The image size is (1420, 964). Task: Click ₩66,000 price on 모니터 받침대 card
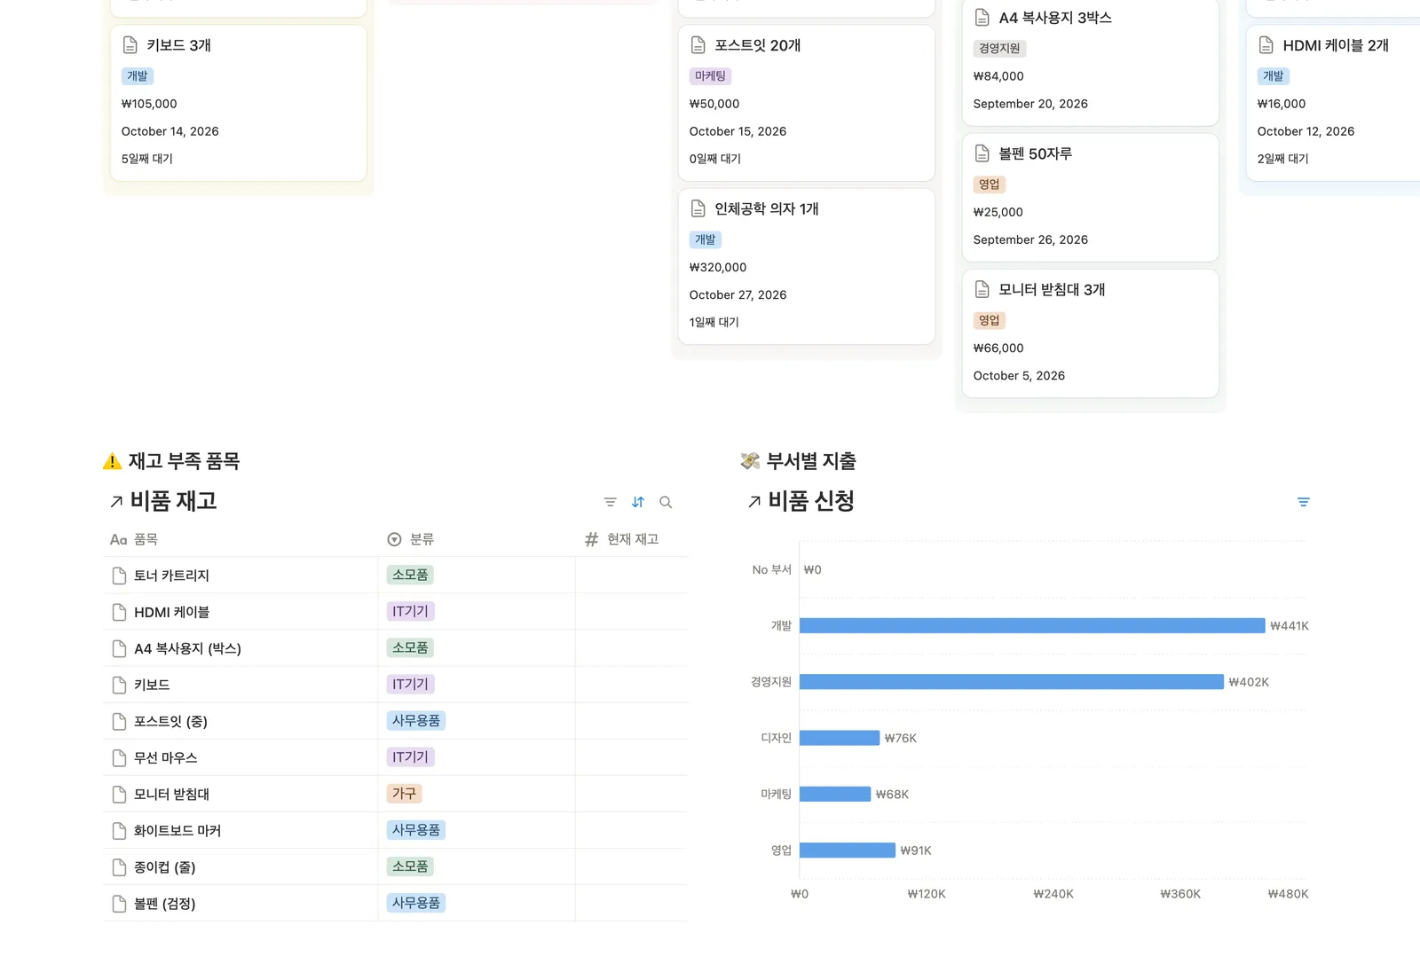coord(998,349)
